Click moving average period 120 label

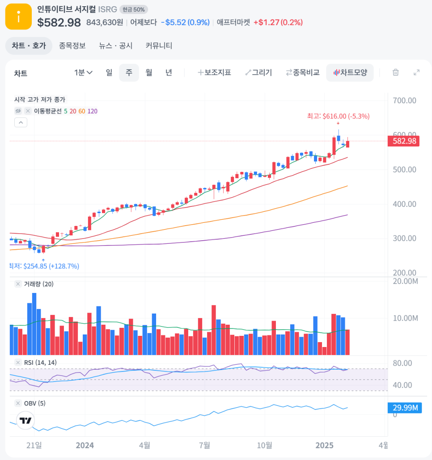[x=93, y=111]
